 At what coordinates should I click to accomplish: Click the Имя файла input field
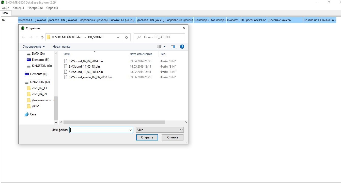click(99, 130)
